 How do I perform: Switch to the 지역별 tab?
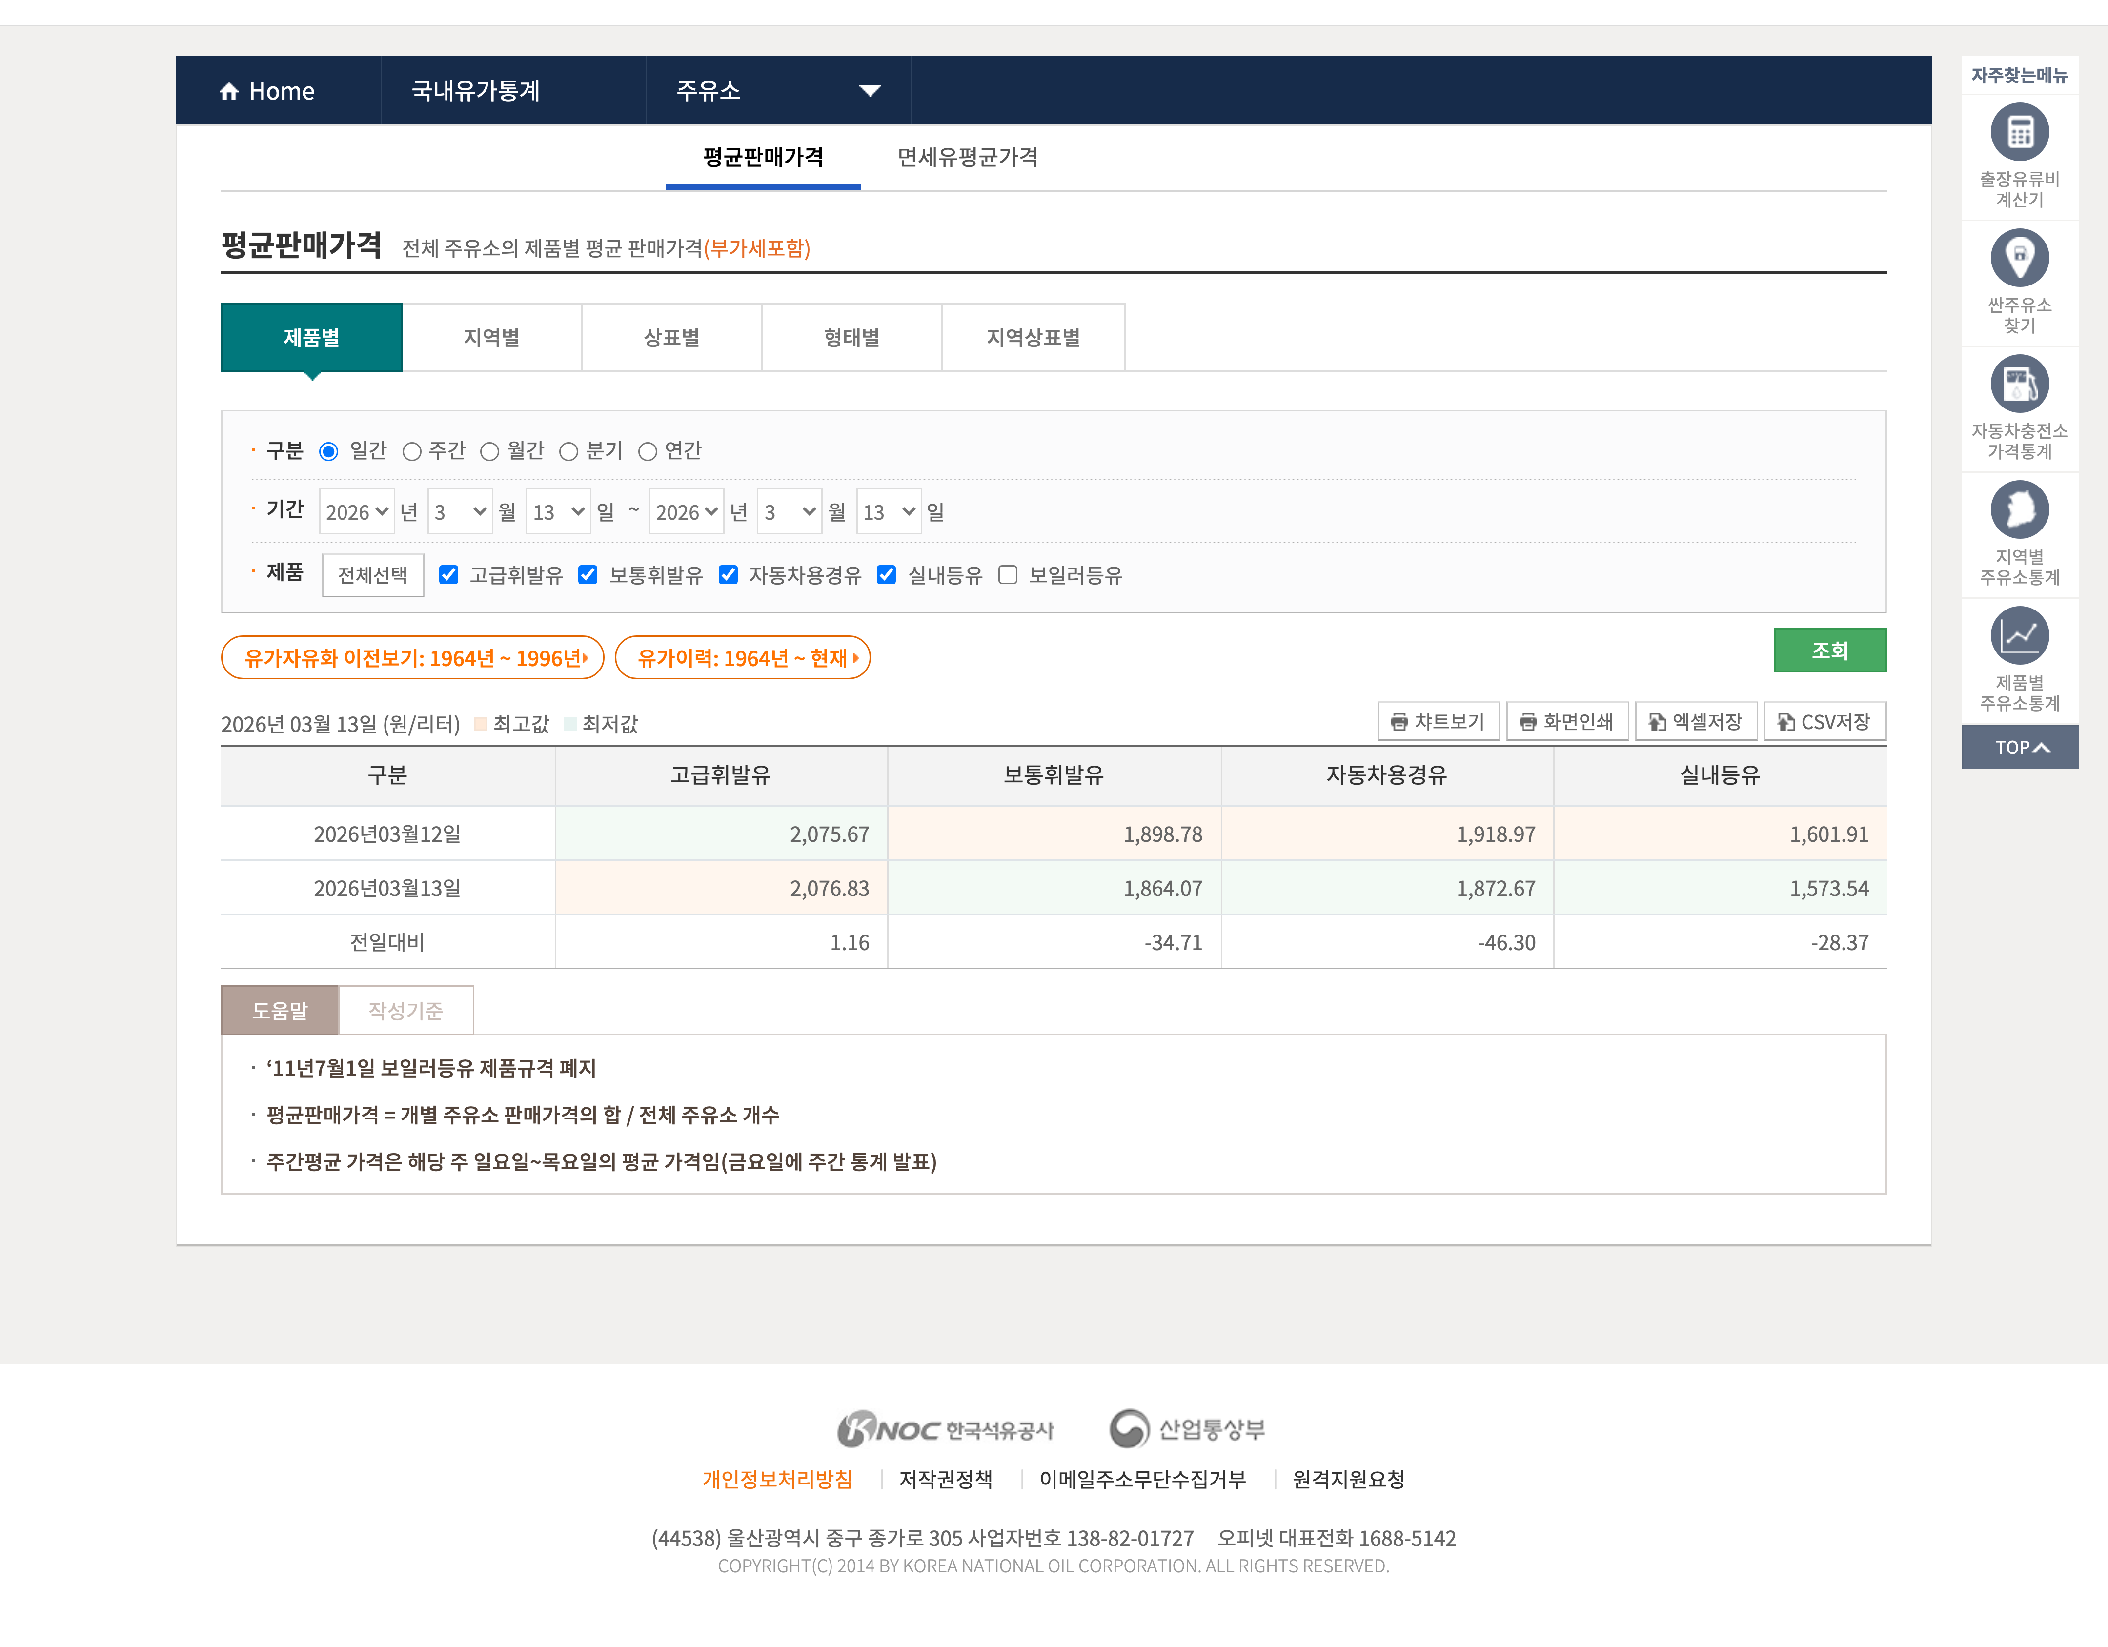(491, 338)
